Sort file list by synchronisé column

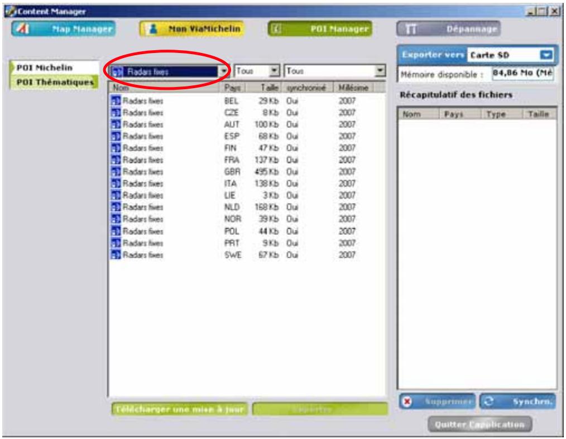point(308,88)
